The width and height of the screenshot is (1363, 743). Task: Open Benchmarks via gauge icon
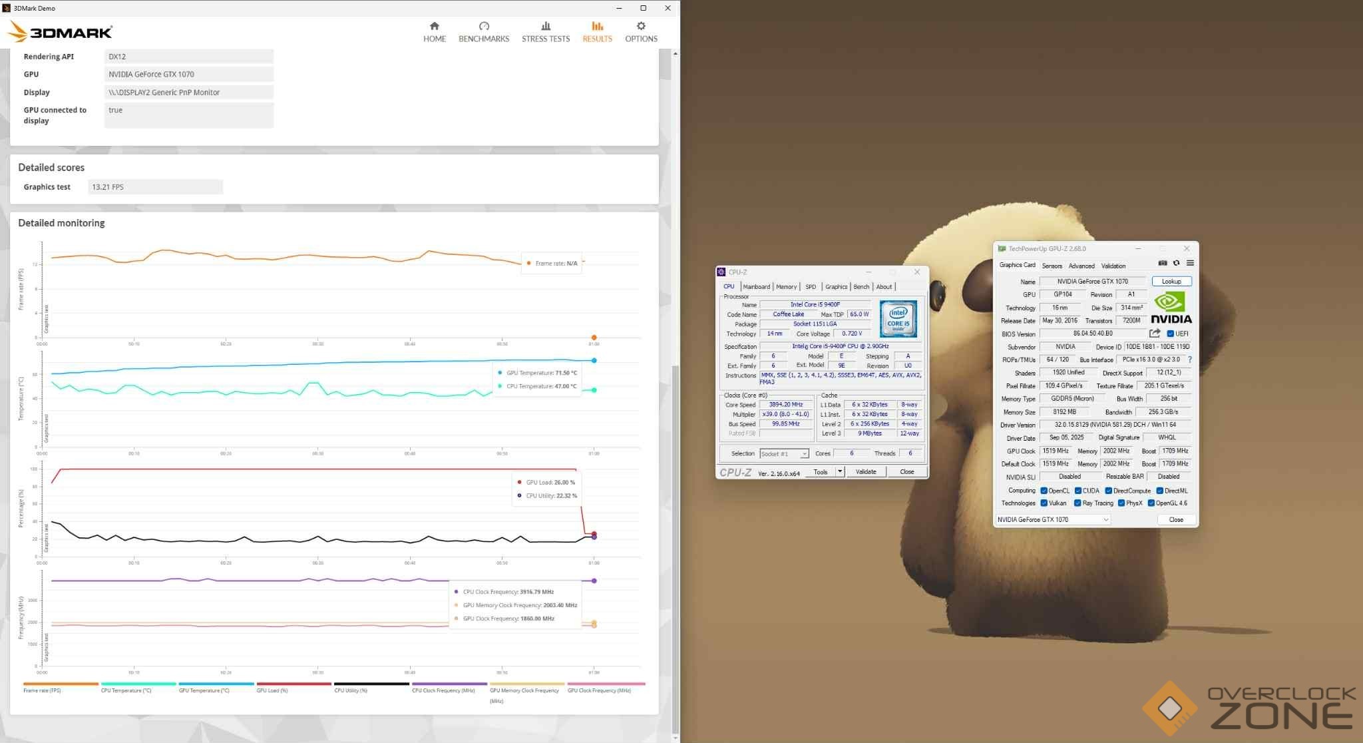pyautogui.click(x=484, y=26)
